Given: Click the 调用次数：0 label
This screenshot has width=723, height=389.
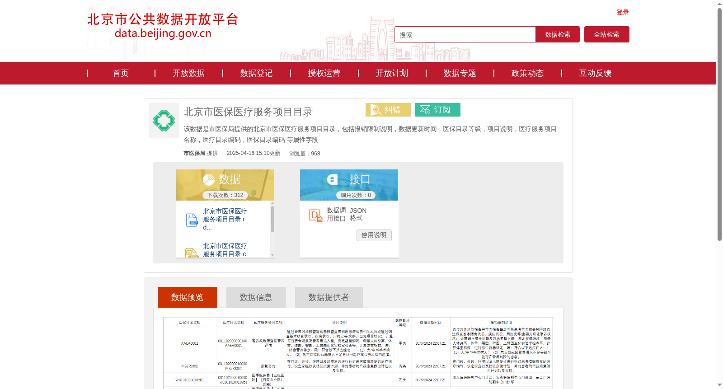Looking at the screenshot, I should pyautogui.click(x=356, y=195).
